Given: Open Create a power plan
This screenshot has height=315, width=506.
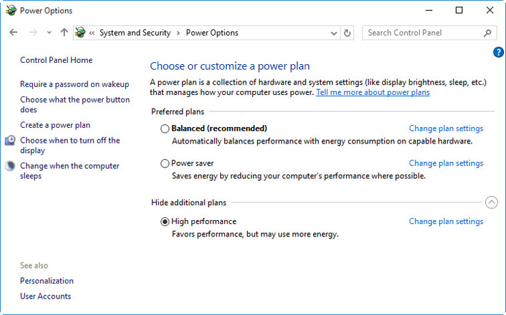Looking at the screenshot, I should coord(55,125).
